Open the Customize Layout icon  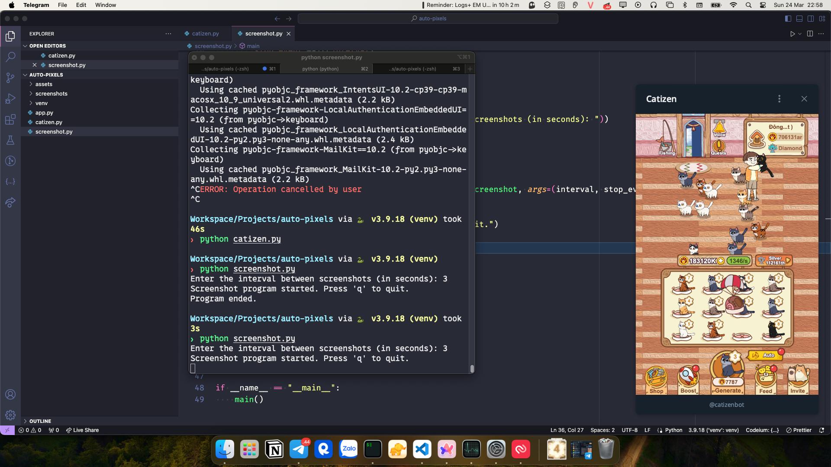tap(822, 19)
